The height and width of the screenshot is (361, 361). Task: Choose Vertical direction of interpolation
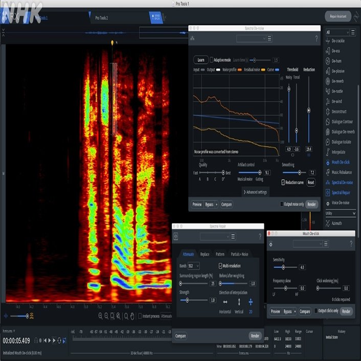click(x=239, y=302)
